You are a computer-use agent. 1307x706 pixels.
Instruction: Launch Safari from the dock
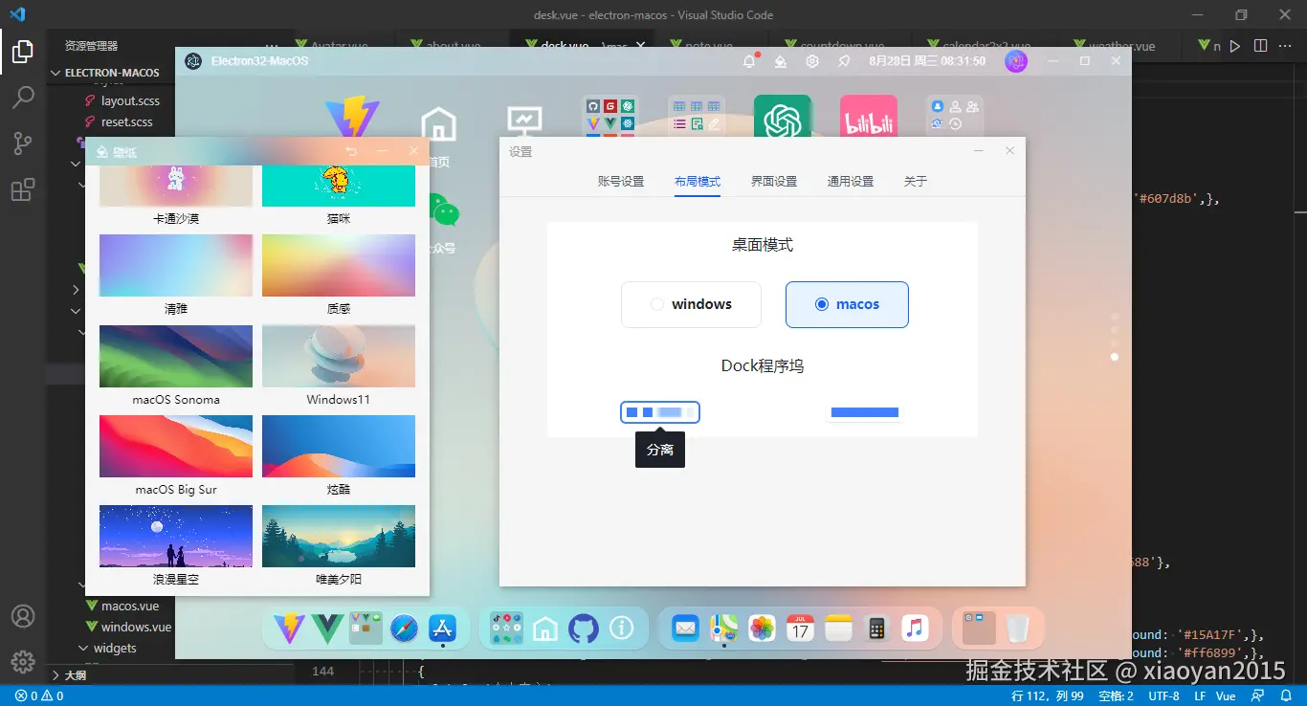[404, 629]
